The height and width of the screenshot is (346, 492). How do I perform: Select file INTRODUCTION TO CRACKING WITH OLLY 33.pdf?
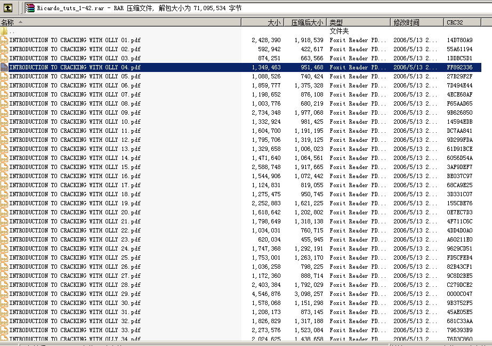coord(75,331)
